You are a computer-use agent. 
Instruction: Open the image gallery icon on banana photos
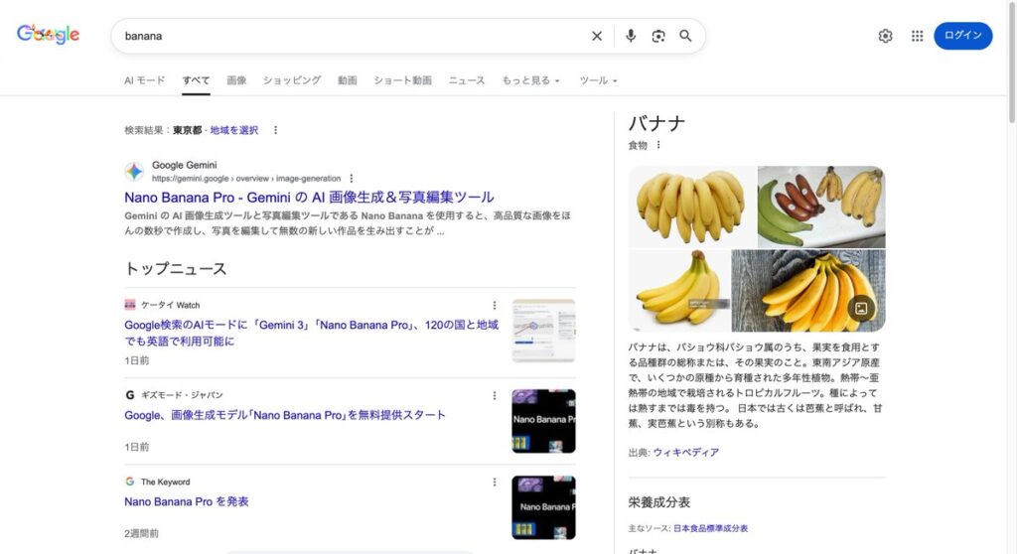(x=861, y=308)
